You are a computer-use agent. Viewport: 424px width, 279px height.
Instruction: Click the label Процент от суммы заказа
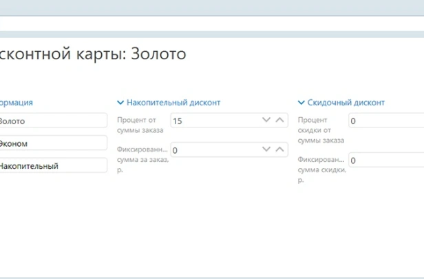pyautogui.click(x=140, y=124)
